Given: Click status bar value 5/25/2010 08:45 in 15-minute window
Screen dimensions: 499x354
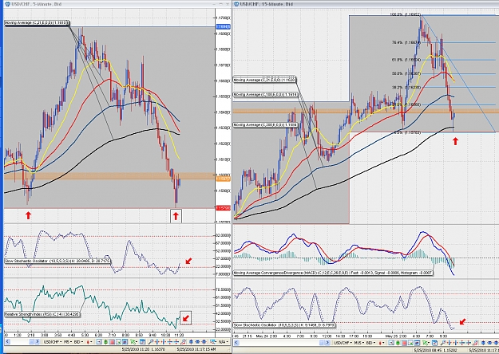Looking at the screenshot, I should (434, 350).
